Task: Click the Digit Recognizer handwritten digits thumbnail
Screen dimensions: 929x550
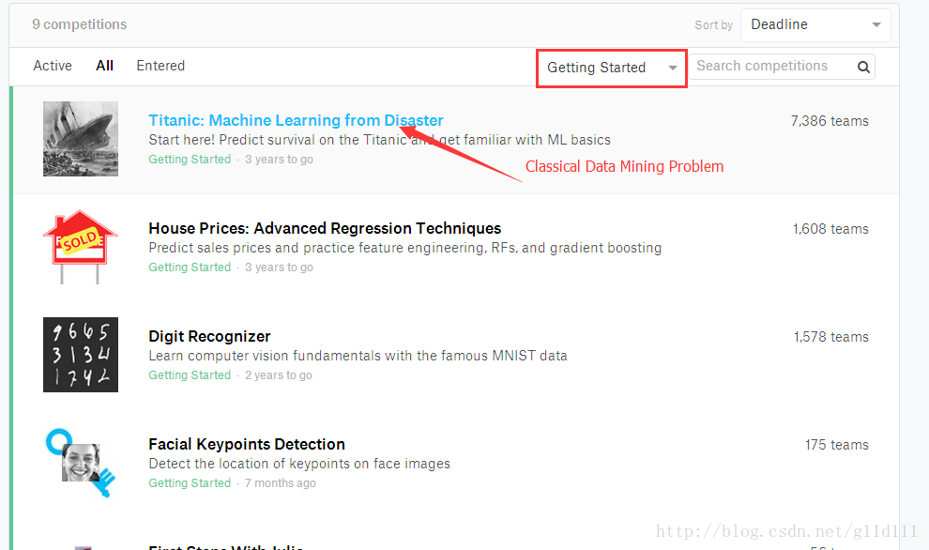Action: click(81, 355)
